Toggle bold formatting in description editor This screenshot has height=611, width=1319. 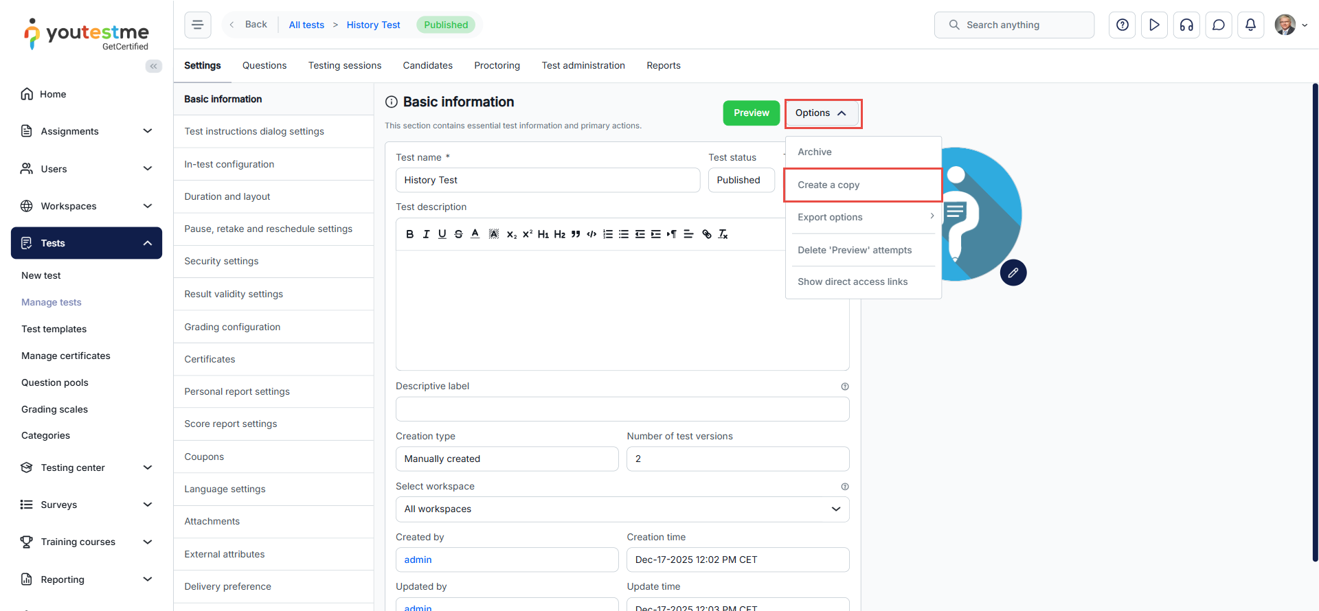point(410,234)
